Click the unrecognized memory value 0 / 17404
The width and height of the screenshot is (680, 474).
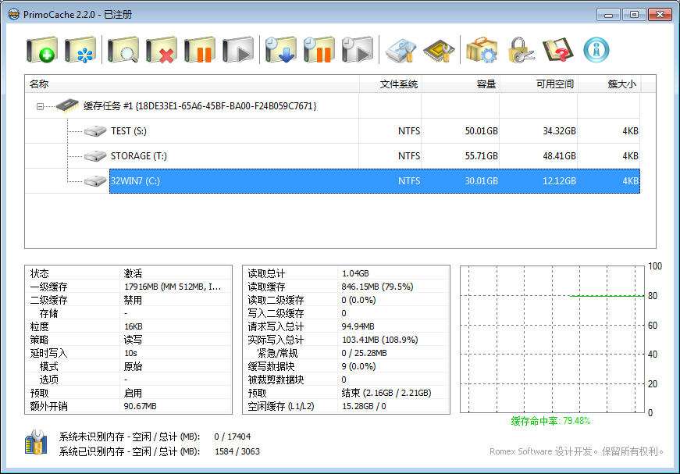(233, 437)
